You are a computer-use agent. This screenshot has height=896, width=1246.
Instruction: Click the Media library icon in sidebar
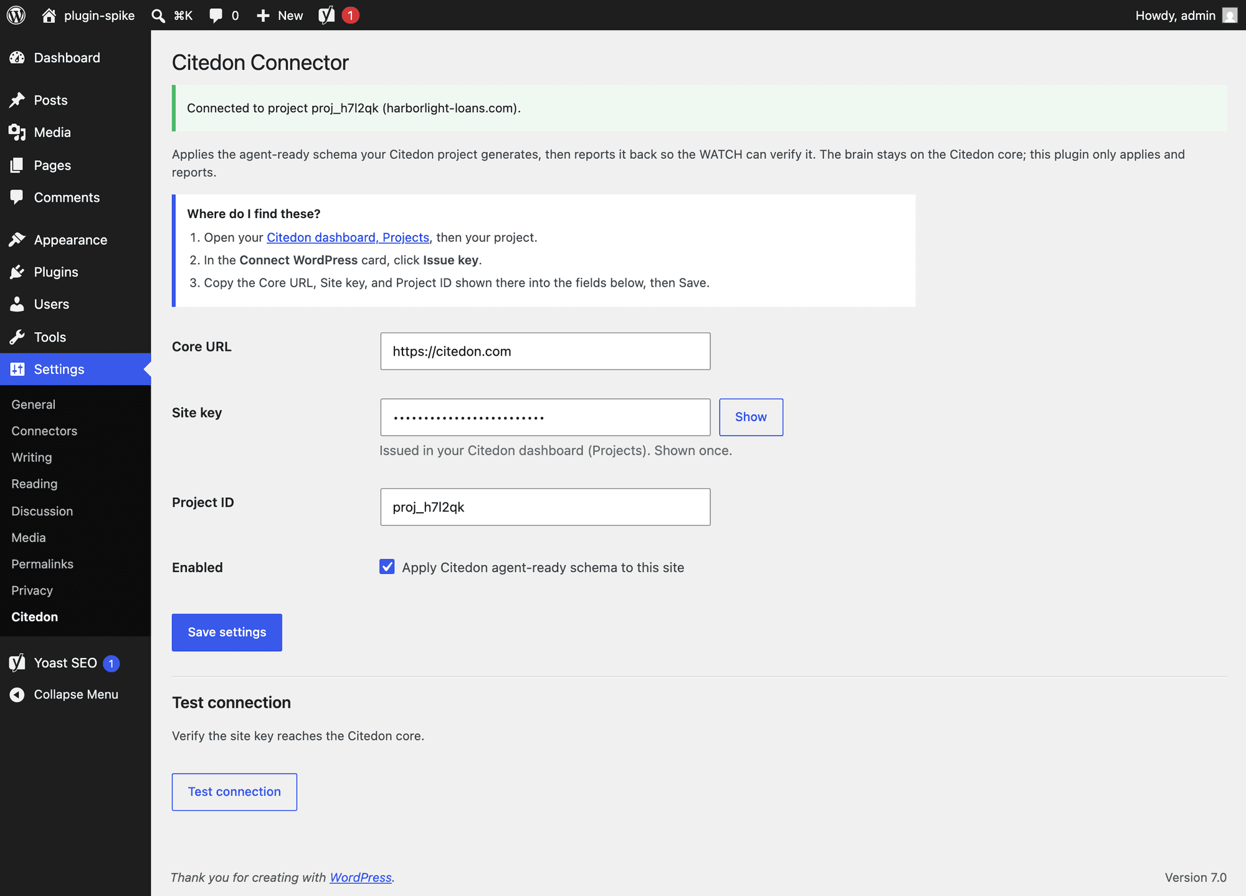pos(17,132)
